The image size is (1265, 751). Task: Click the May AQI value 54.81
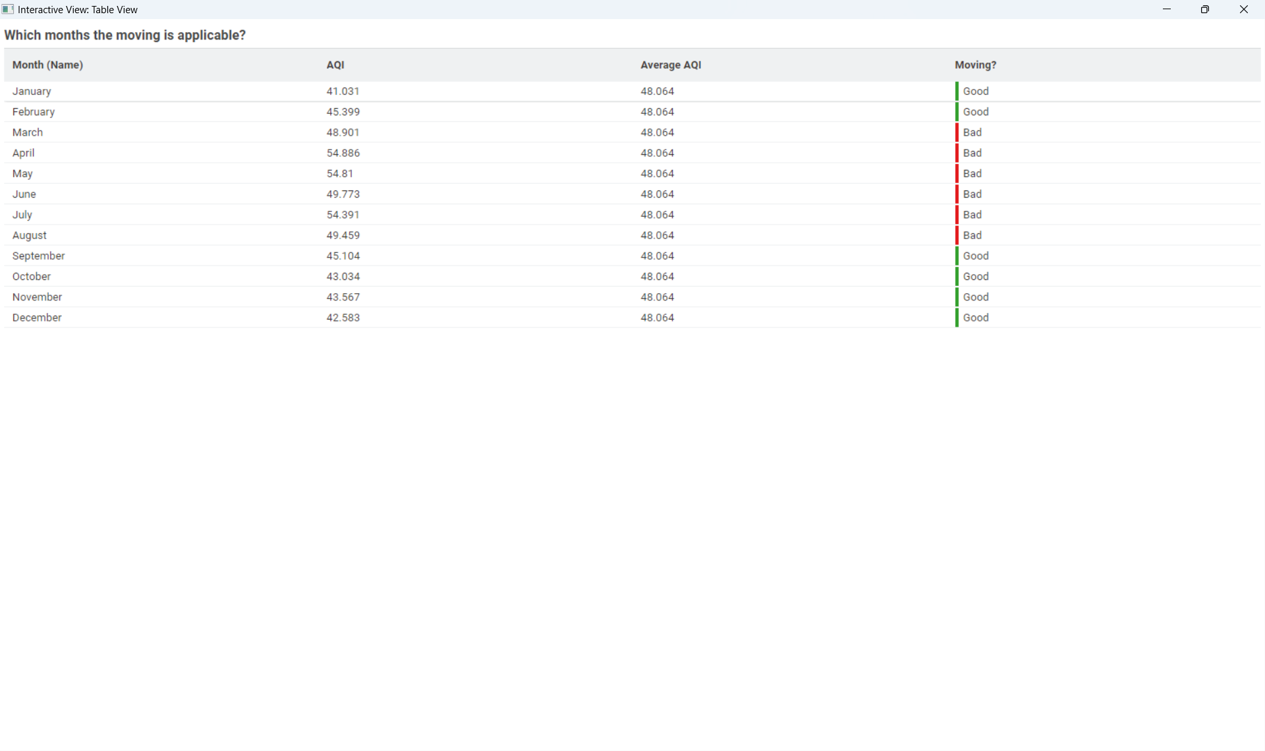coord(339,174)
